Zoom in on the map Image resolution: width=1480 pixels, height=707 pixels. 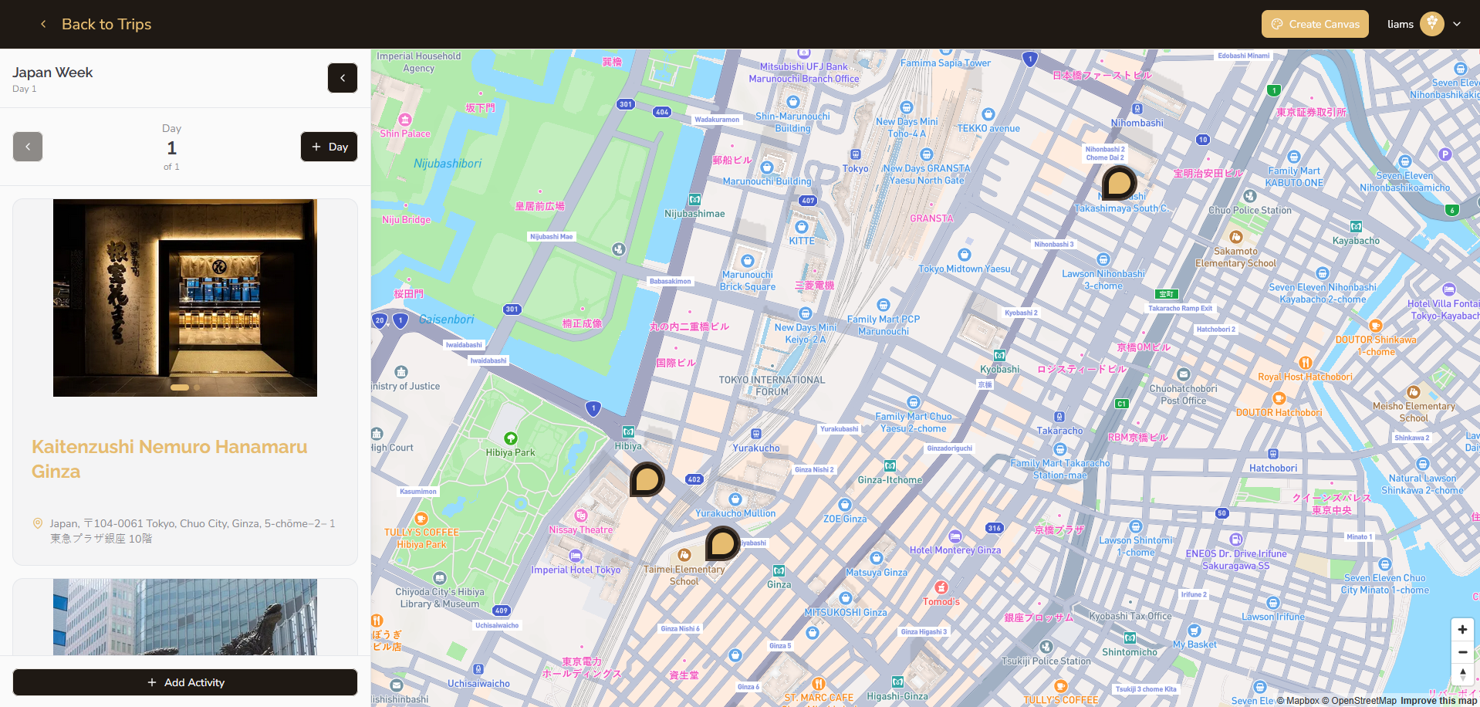coord(1461,630)
